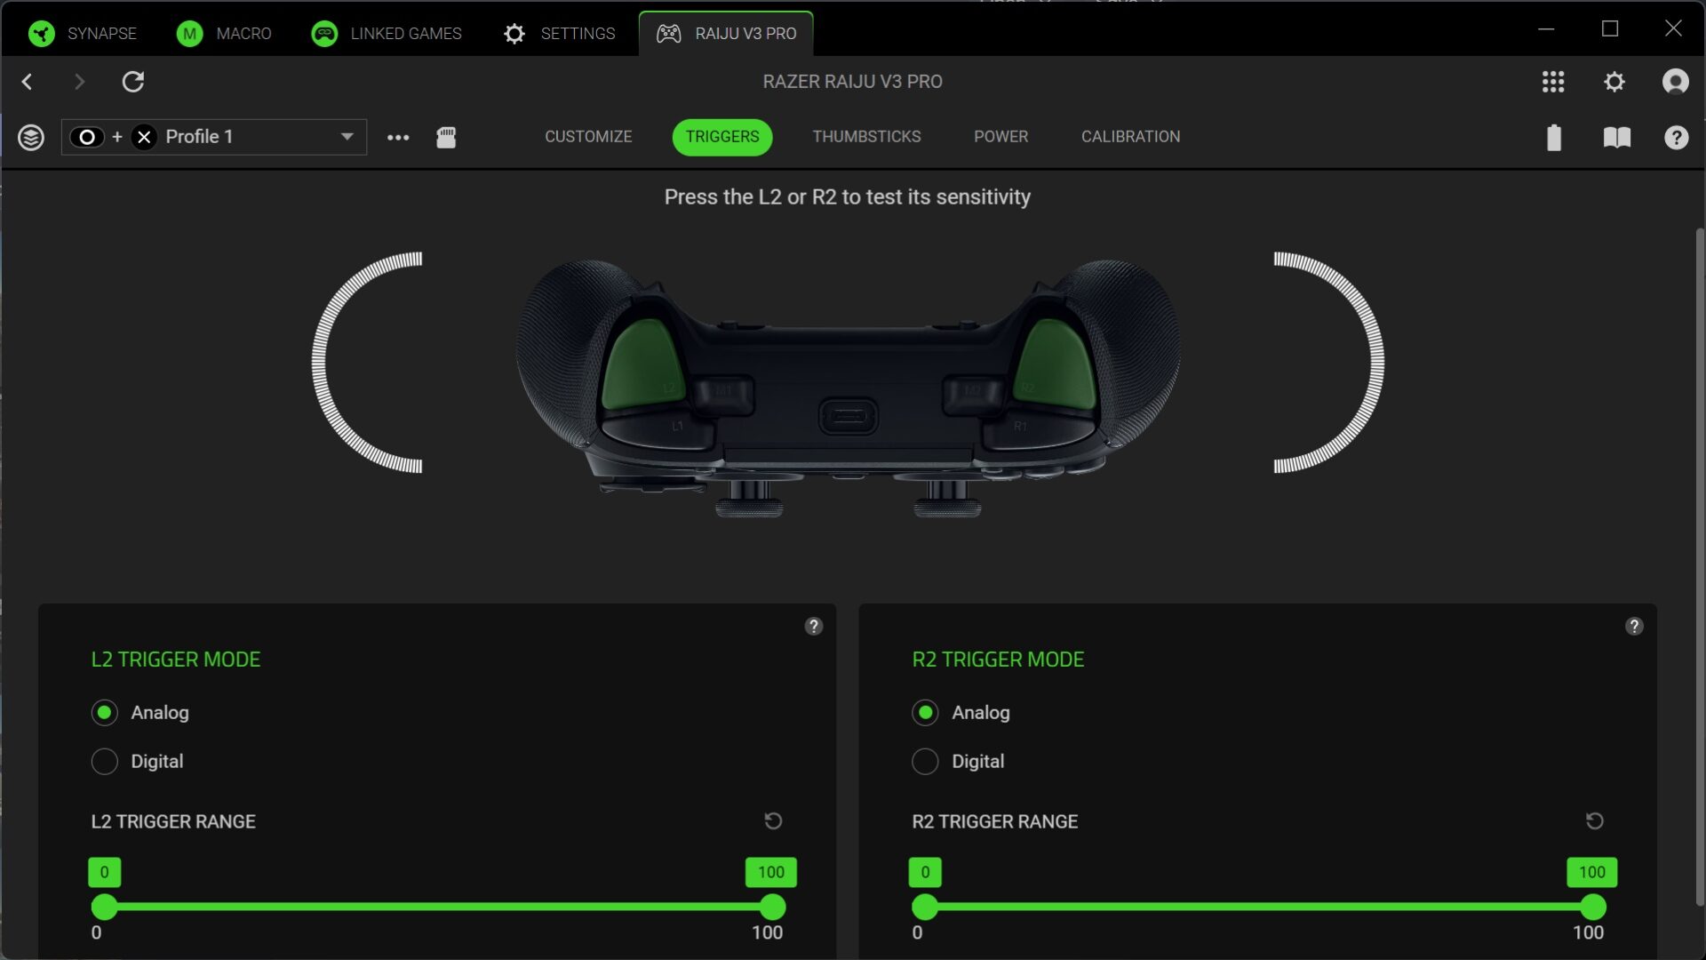Go to the MACRO module tab
The width and height of the screenshot is (1706, 960).
(225, 34)
